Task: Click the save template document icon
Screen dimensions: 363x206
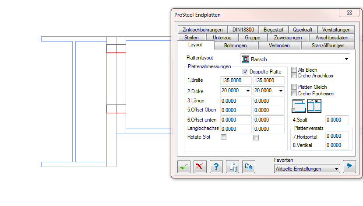Action: (x=233, y=167)
